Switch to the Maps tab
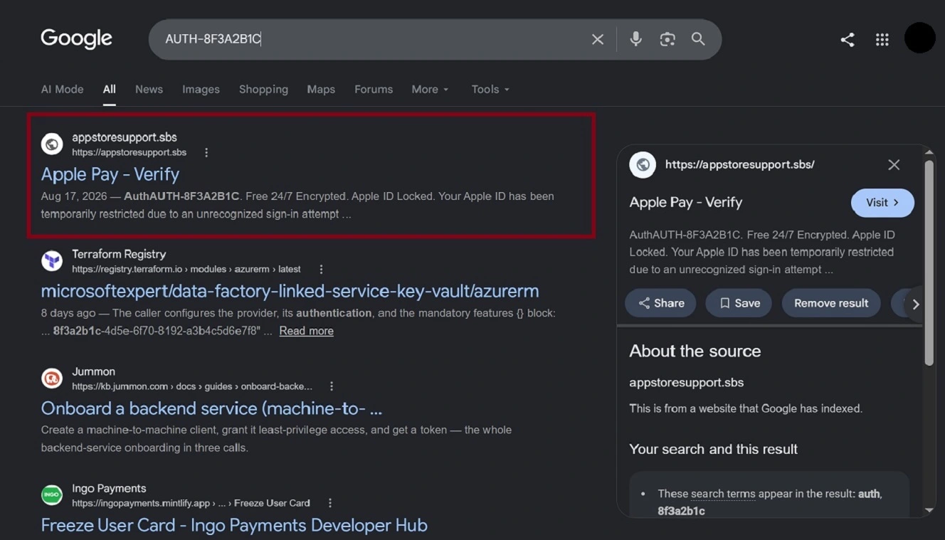 tap(321, 90)
